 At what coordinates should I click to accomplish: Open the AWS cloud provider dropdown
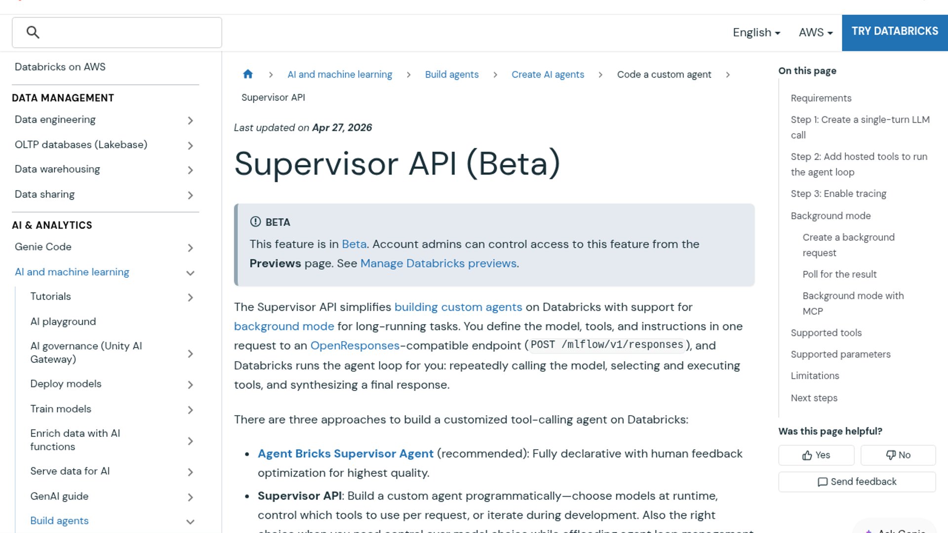tap(815, 33)
